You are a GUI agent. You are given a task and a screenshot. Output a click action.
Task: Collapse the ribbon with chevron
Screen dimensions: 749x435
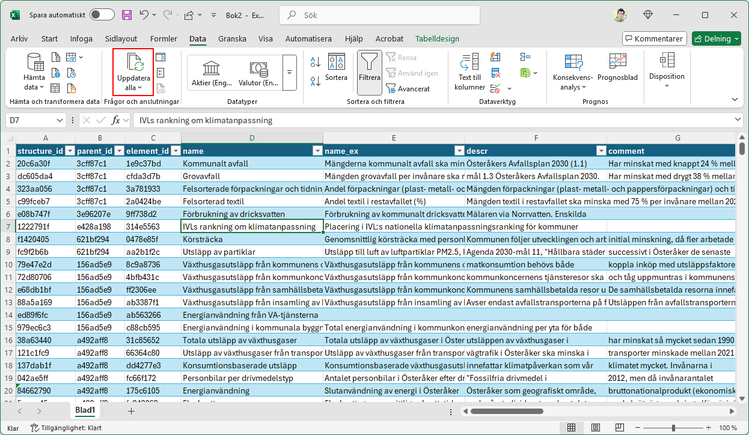tap(735, 99)
